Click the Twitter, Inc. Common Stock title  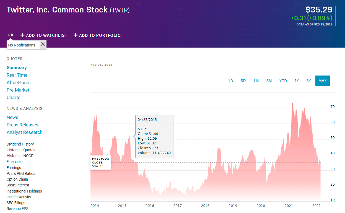(57, 10)
